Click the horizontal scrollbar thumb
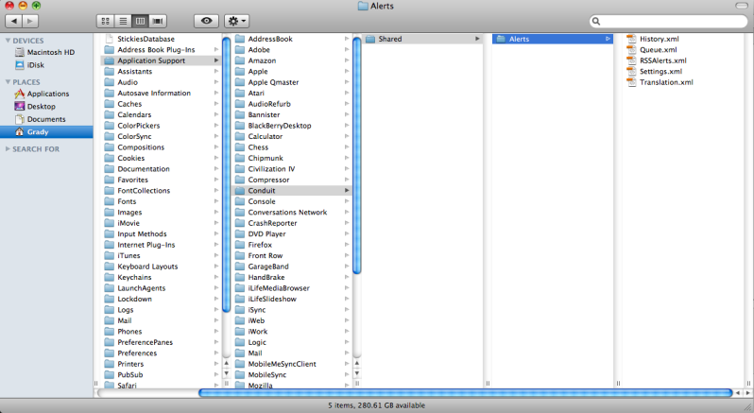The image size is (754, 413). (x=466, y=393)
